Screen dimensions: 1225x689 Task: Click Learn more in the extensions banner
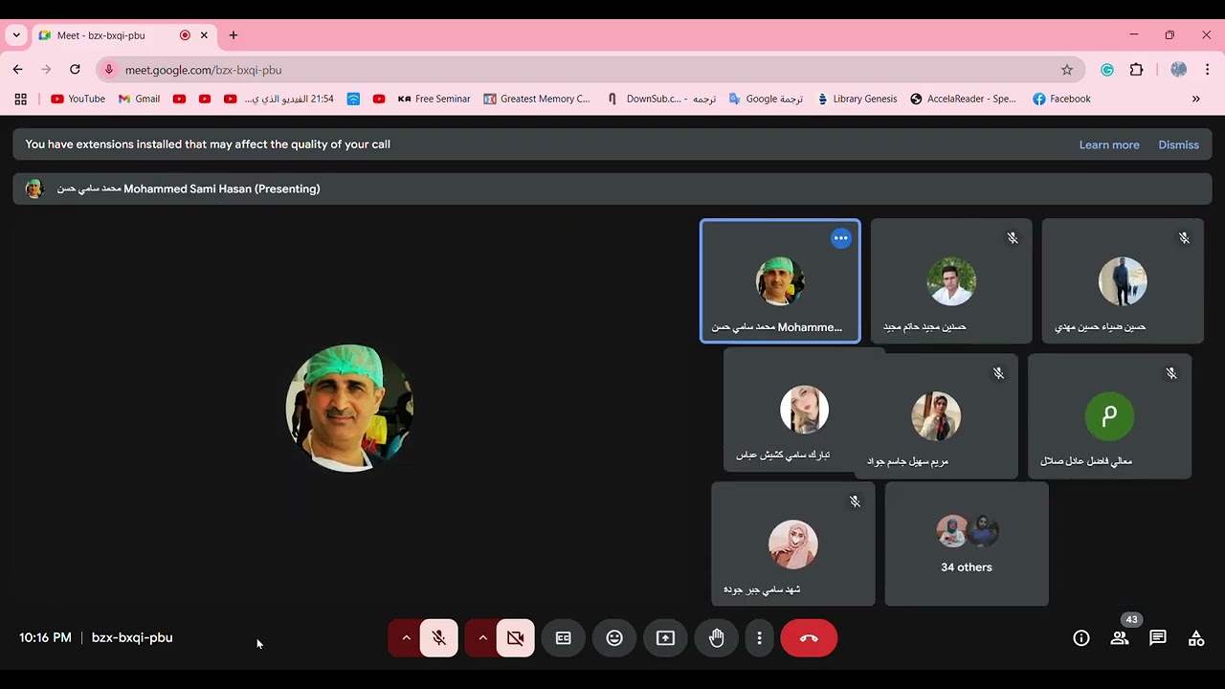pyautogui.click(x=1109, y=144)
